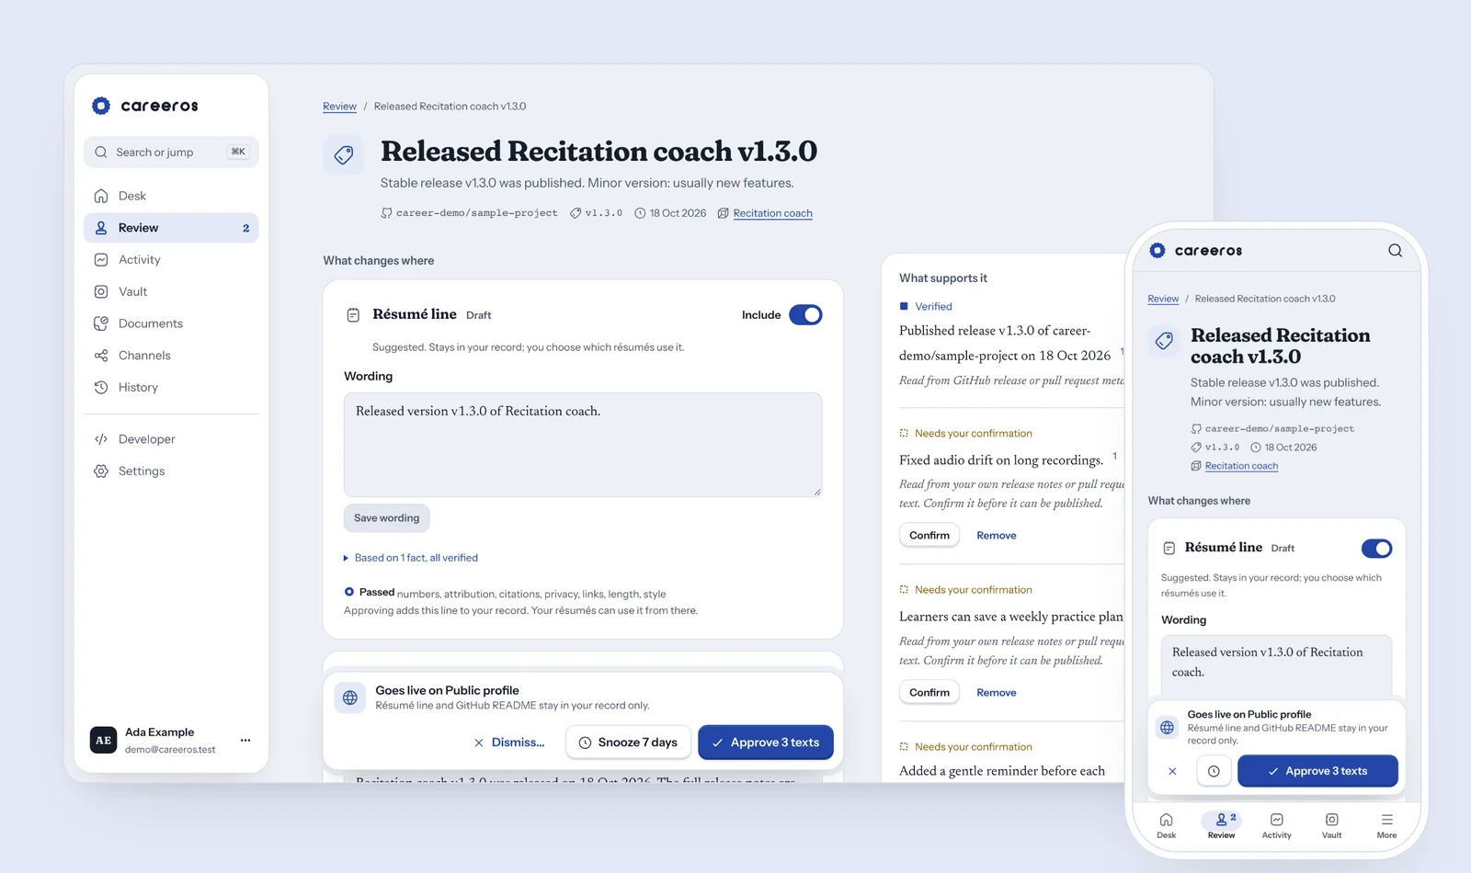
Task: Remove the Fixed audio drift claim
Action: tap(997, 536)
